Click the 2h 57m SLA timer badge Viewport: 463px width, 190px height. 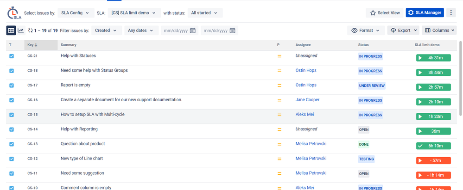[x=433, y=87]
